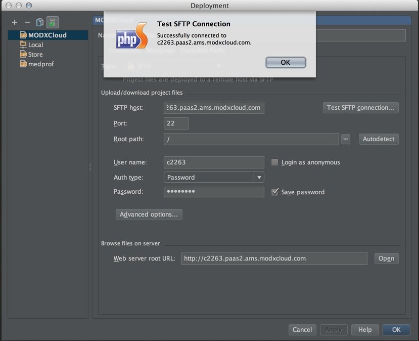Click the use as default server icon
The image size is (419, 341).
coord(52,22)
